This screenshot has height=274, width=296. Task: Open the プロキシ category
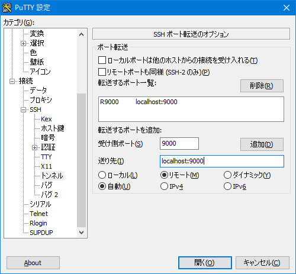point(41,100)
